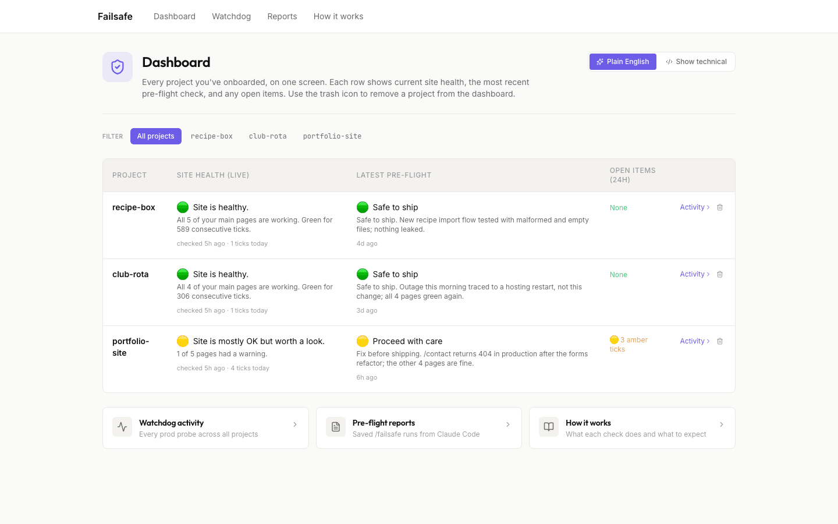
Task: Click the amber ticks warning dot
Action: pos(614,340)
